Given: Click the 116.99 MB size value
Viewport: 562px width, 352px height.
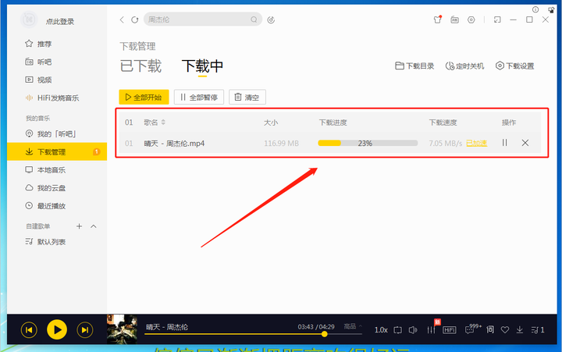Looking at the screenshot, I should [x=281, y=144].
